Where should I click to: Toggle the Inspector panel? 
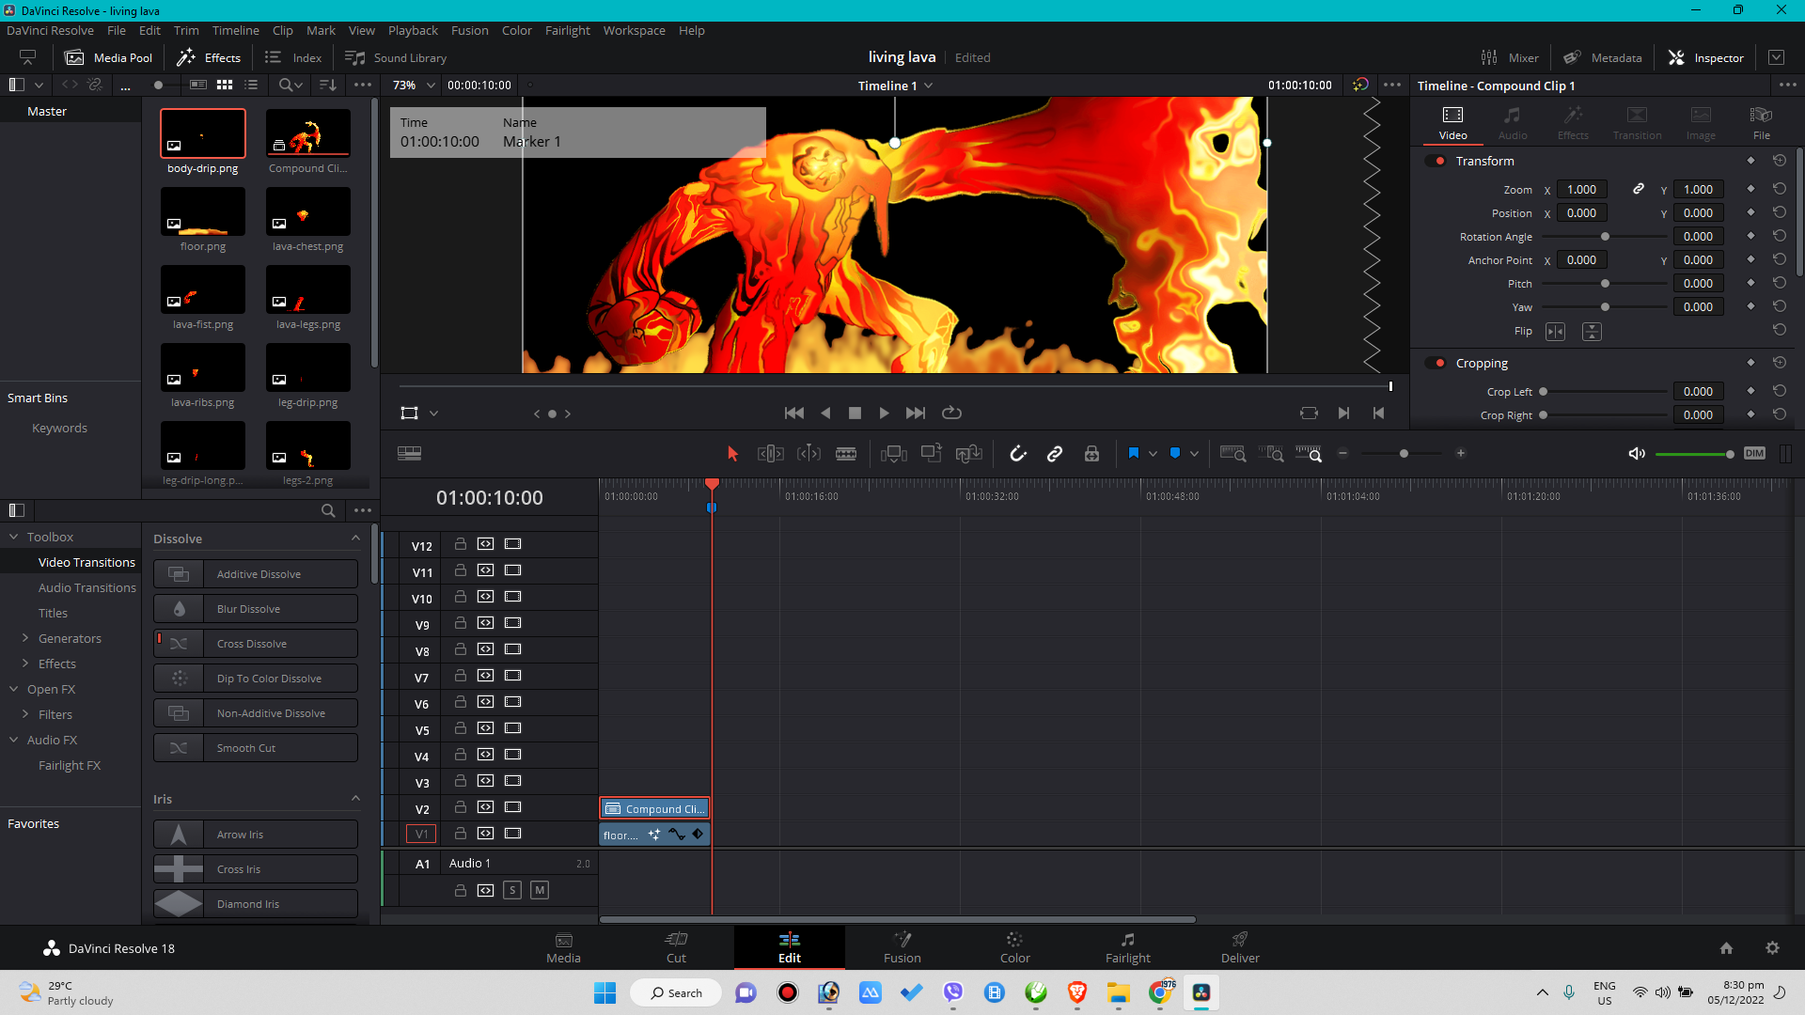tap(1706, 57)
